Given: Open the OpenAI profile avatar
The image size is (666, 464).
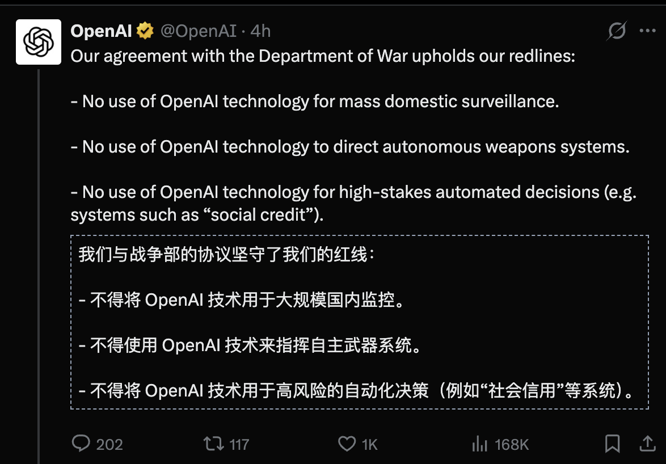Looking at the screenshot, I should 39,42.
